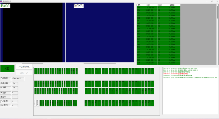The width and height of the screenshot is (219, 119).
Task: Click green grid cell numbered 78
Action: (x=36, y=91)
